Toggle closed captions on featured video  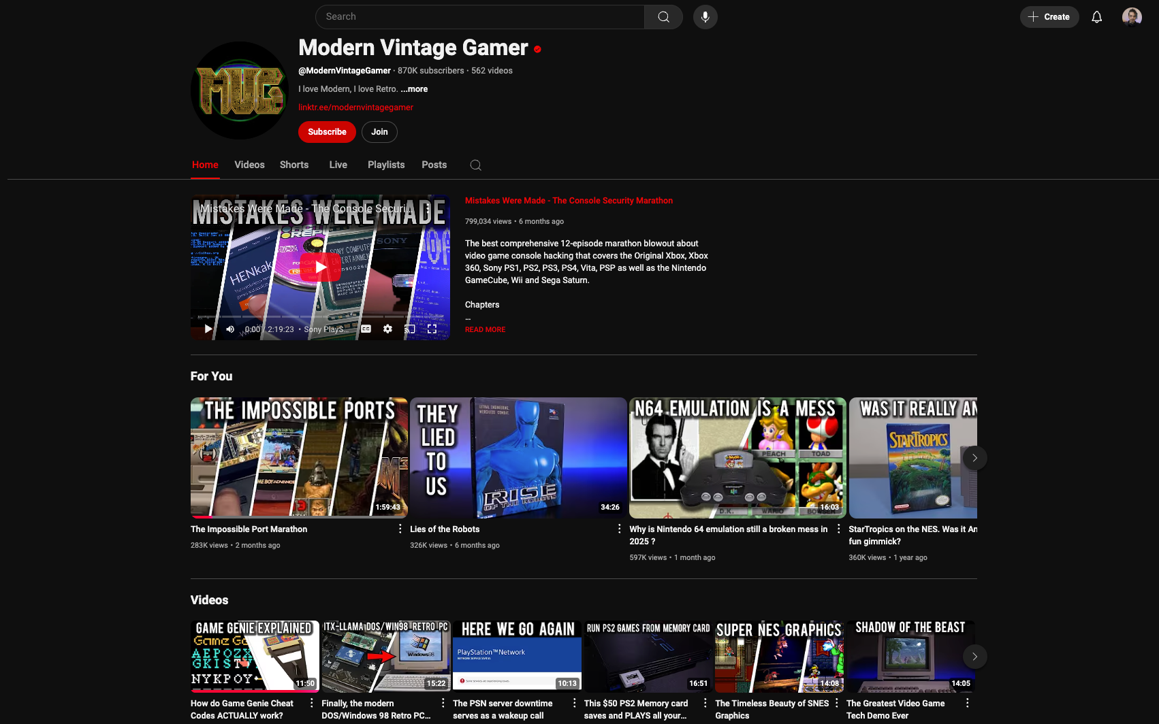pos(366,329)
